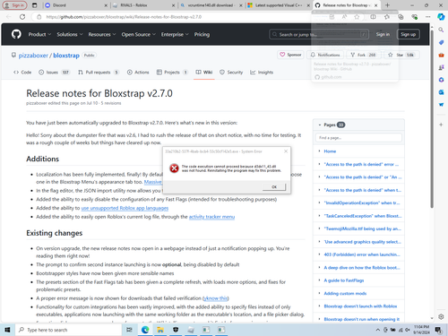
Task: Open a new browser tab
Action: [387, 5]
